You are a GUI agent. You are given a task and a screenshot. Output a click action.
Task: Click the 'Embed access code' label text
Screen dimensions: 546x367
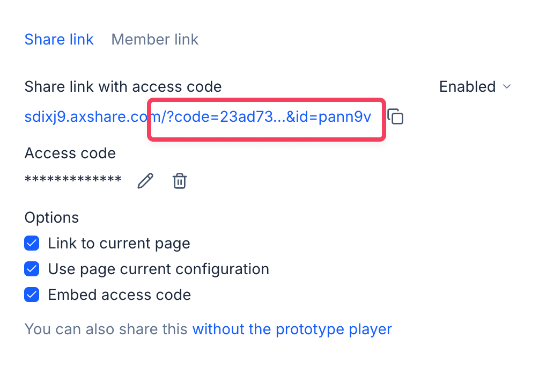coord(119,295)
